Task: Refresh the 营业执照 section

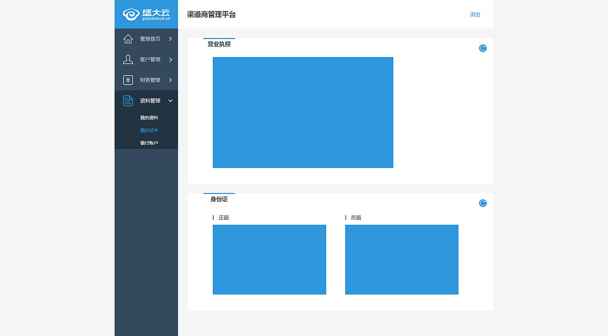Action: click(x=483, y=48)
